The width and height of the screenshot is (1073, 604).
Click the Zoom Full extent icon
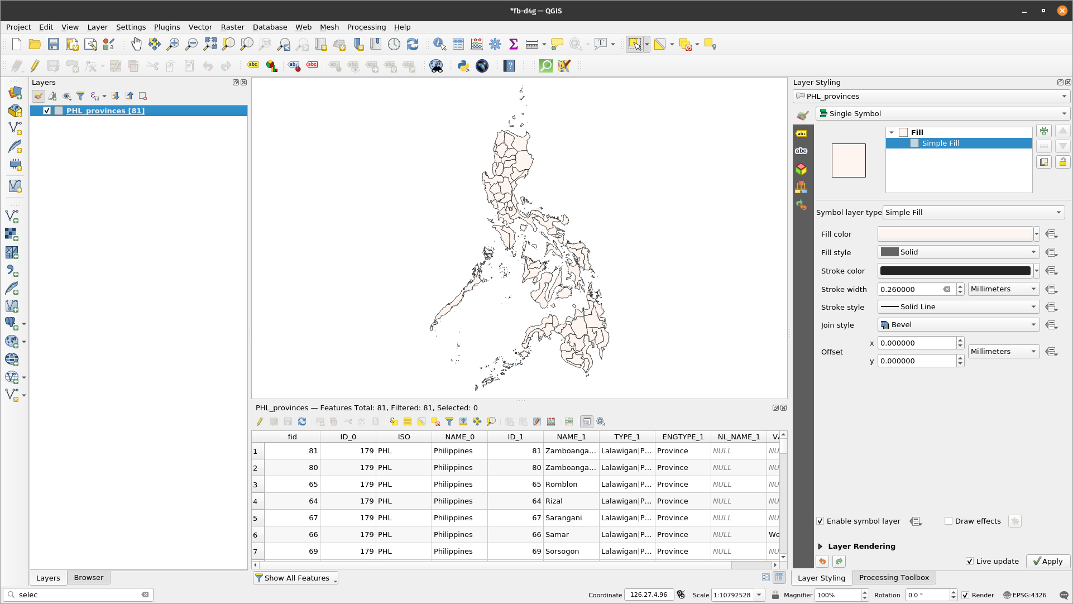(210, 44)
